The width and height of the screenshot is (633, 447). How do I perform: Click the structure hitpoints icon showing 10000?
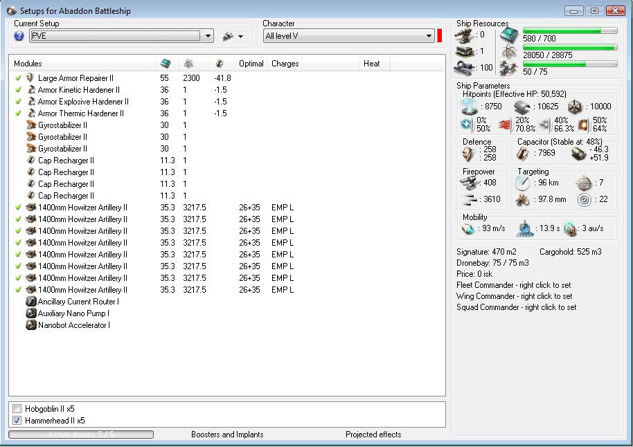[x=575, y=107]
